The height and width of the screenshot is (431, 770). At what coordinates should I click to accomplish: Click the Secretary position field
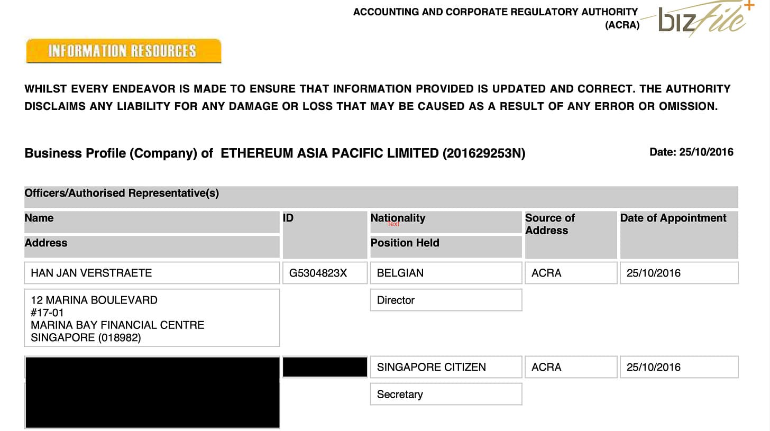tap(446, 394)
